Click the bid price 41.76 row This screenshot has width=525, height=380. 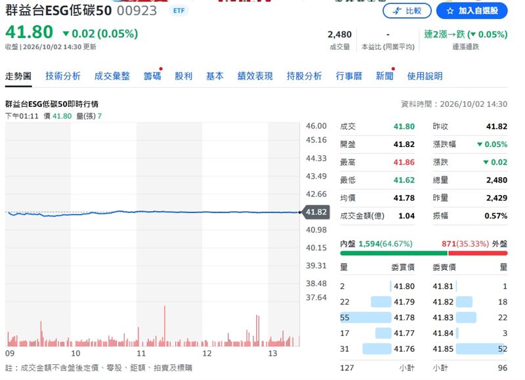(377, 349)
